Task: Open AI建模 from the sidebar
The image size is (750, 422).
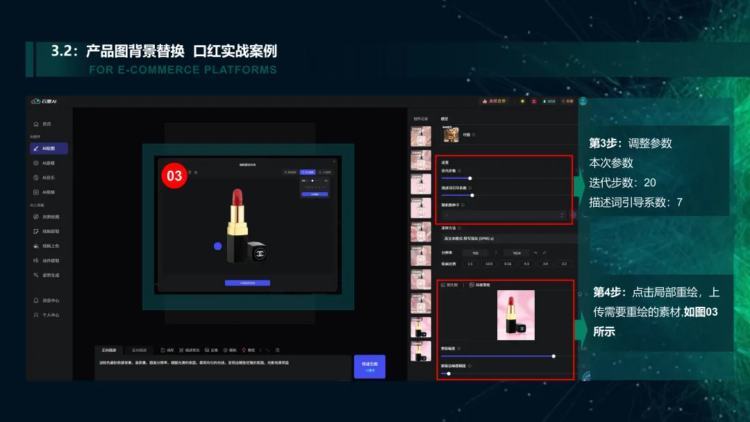Action: click(44, 163)
